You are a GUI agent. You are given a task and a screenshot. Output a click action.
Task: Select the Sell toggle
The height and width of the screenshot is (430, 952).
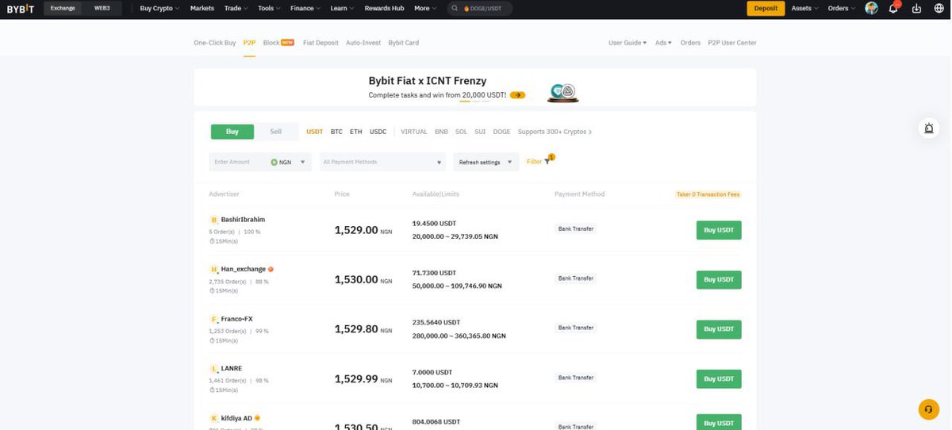[275, 132]
